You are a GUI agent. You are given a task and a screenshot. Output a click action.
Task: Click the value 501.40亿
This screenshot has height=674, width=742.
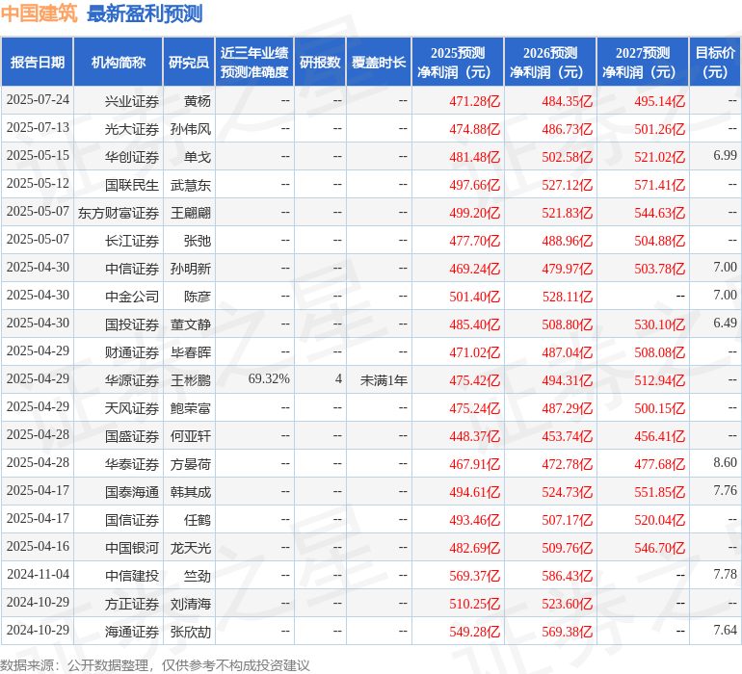coord(475,297)
